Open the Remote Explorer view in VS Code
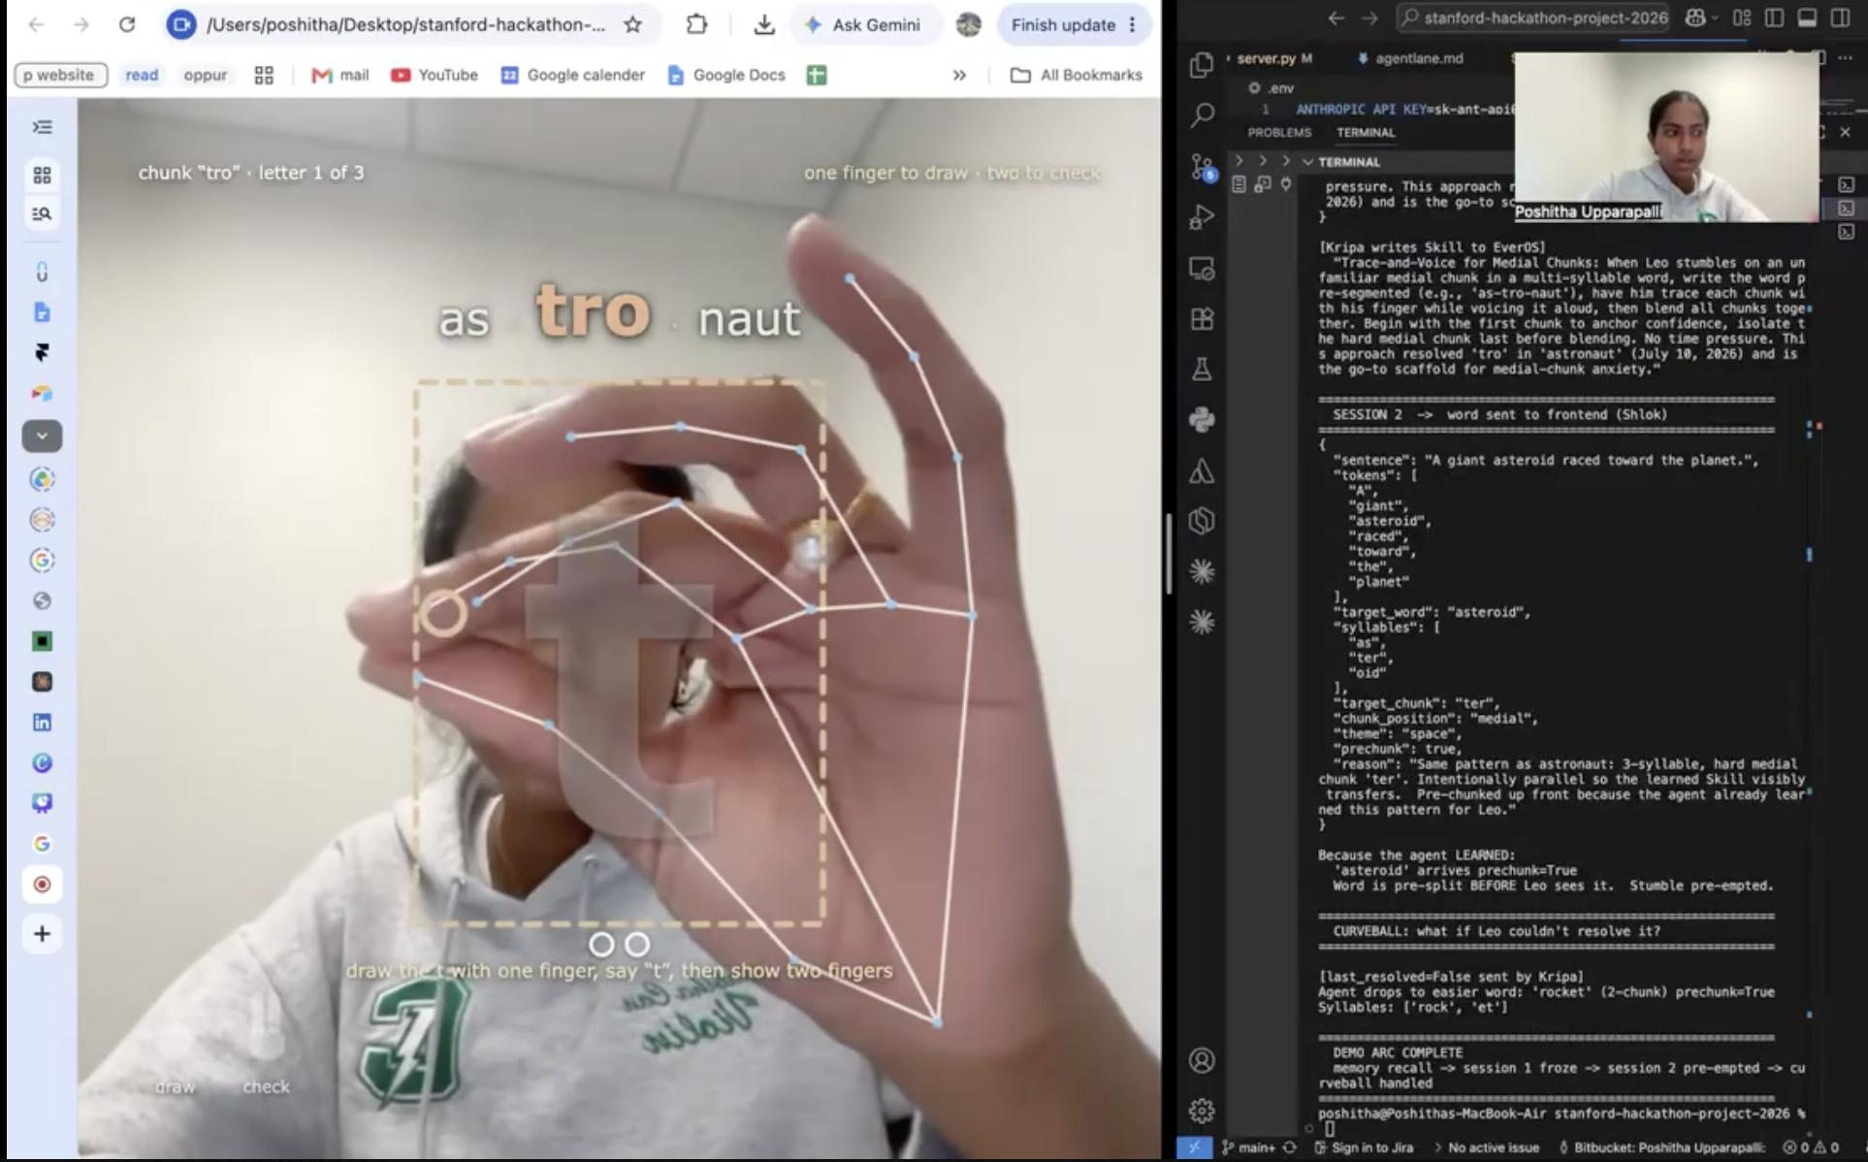This screenshot has height=1162, width=1868. coord(1202,269)
